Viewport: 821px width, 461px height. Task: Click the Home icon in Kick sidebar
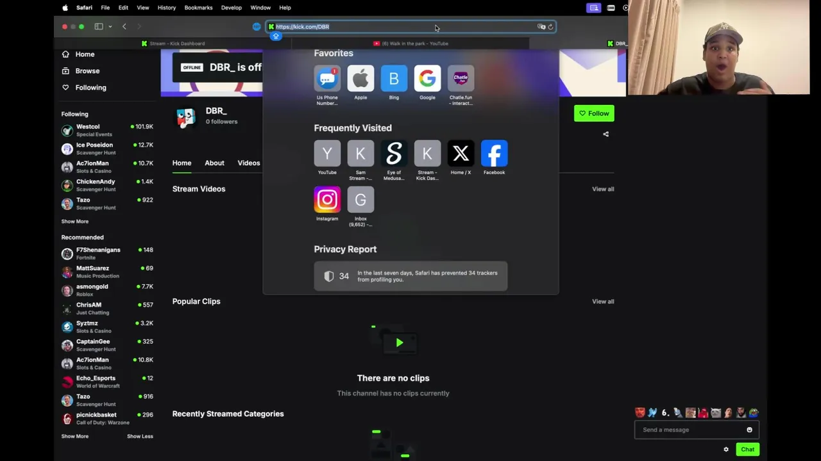(65, 54)
